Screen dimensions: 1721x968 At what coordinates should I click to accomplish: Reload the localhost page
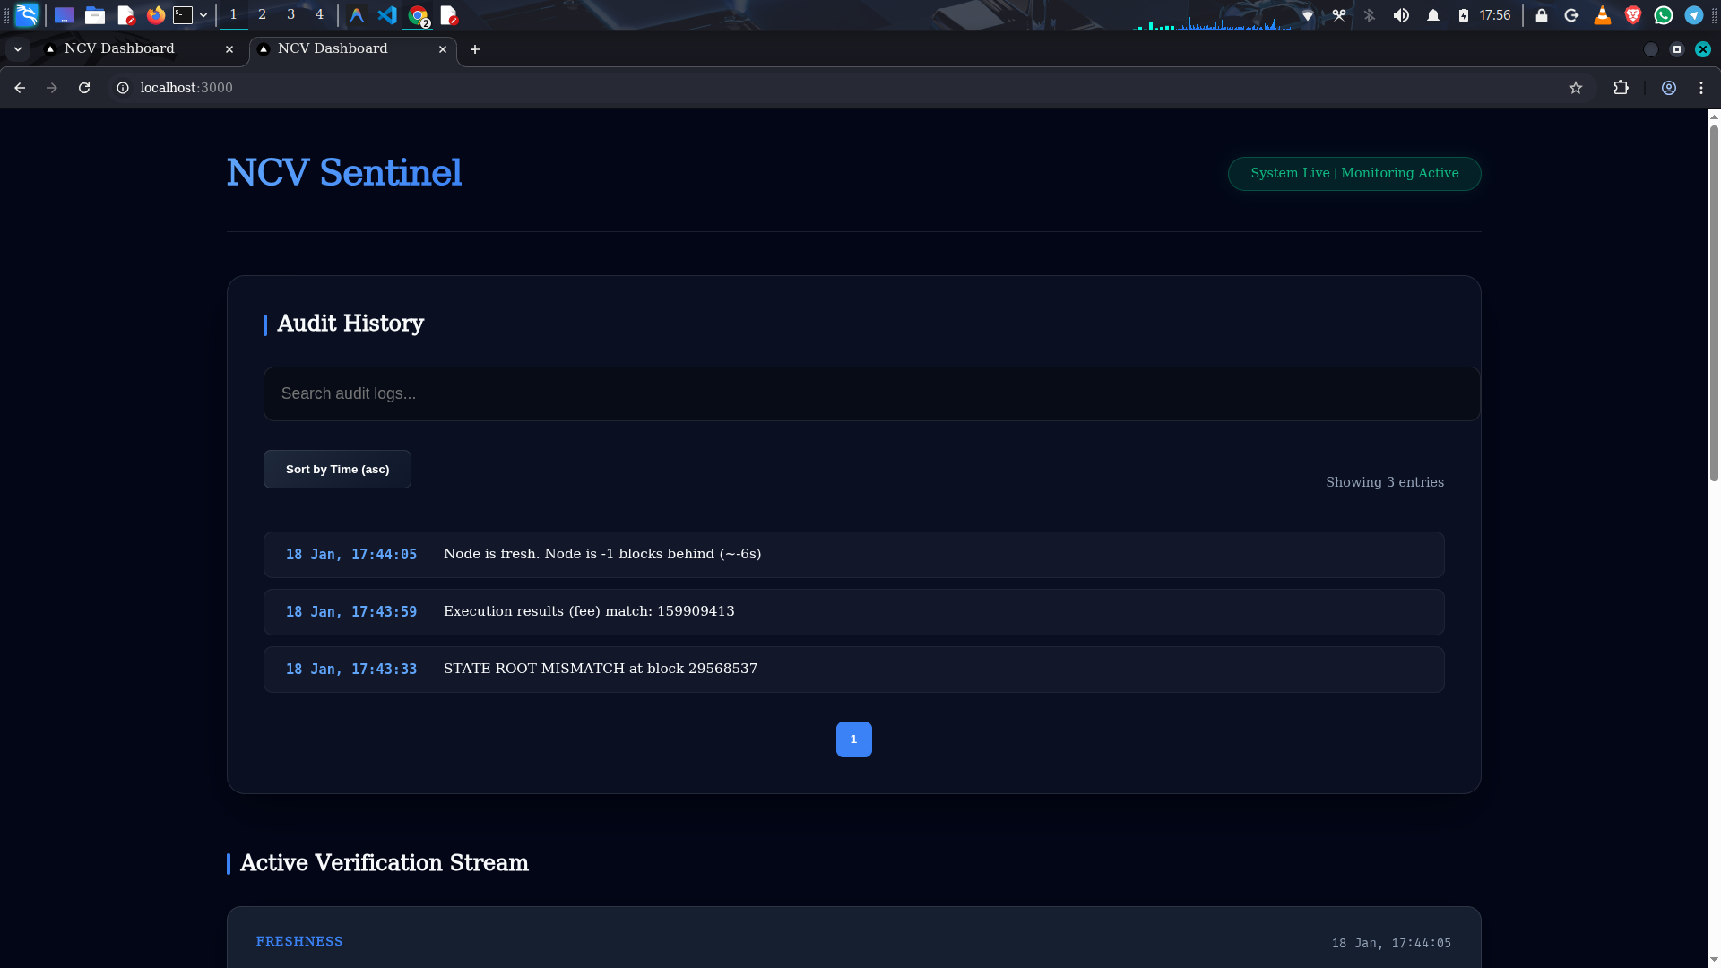coord(84,88)
